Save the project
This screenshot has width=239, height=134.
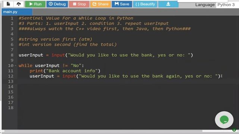pyautogui.click(x=122, y=4)
